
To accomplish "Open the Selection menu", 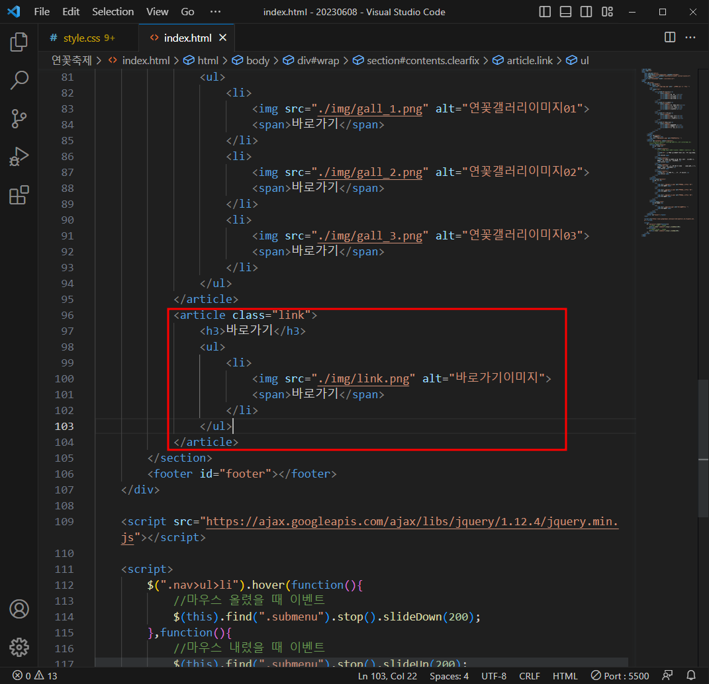I will pyautogui.click(x=113, y=12).
